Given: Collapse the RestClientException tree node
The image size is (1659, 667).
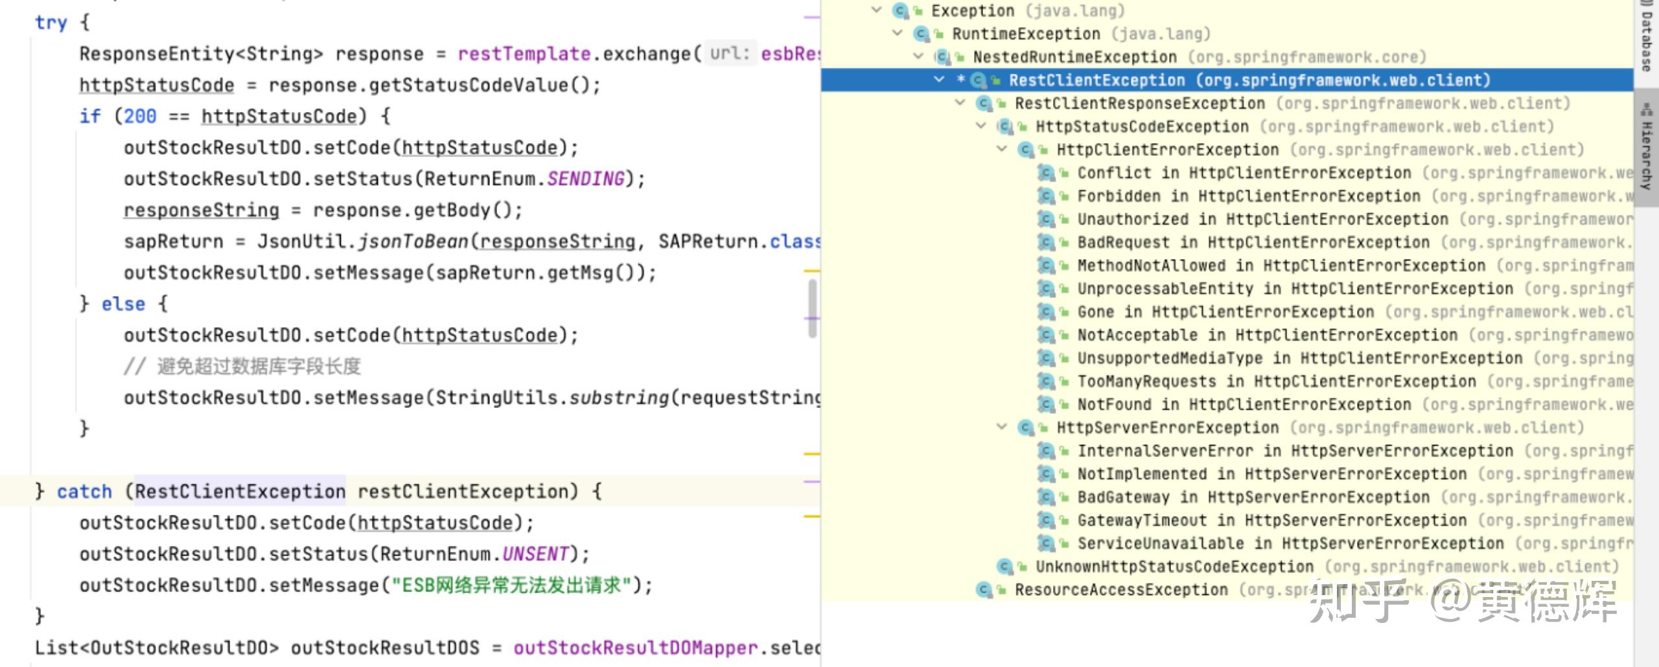Looking at the screenshot, I should click(x=938, y=80).
